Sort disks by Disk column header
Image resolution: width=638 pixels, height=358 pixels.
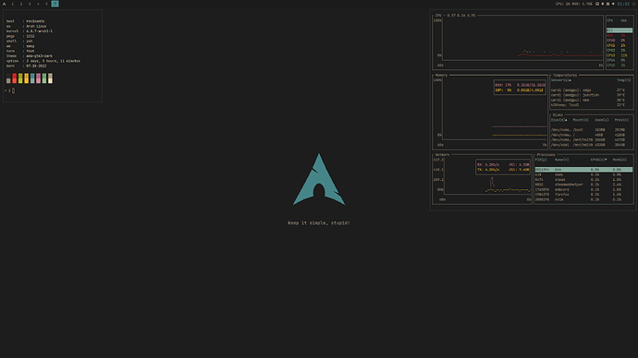point(559,120)
